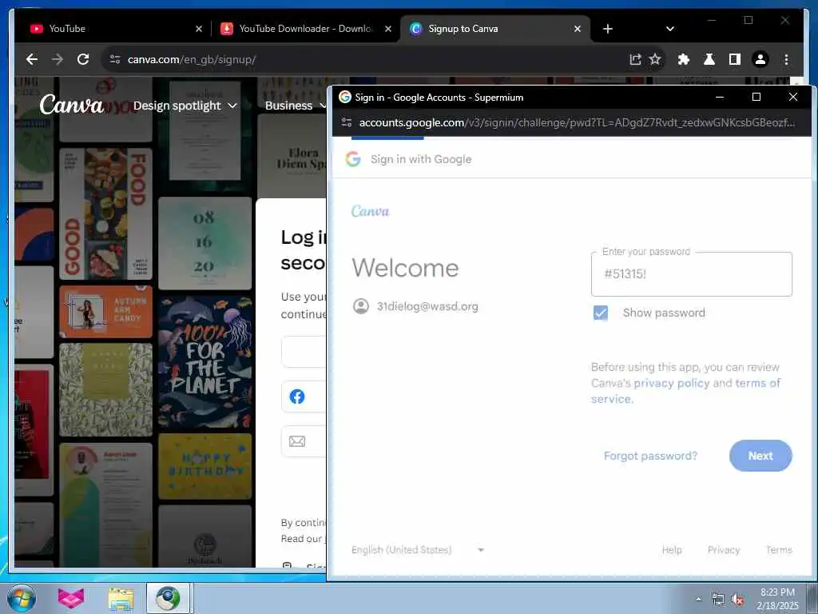
Task: Open the Help link in footer
Action: (x=672, y=550)
